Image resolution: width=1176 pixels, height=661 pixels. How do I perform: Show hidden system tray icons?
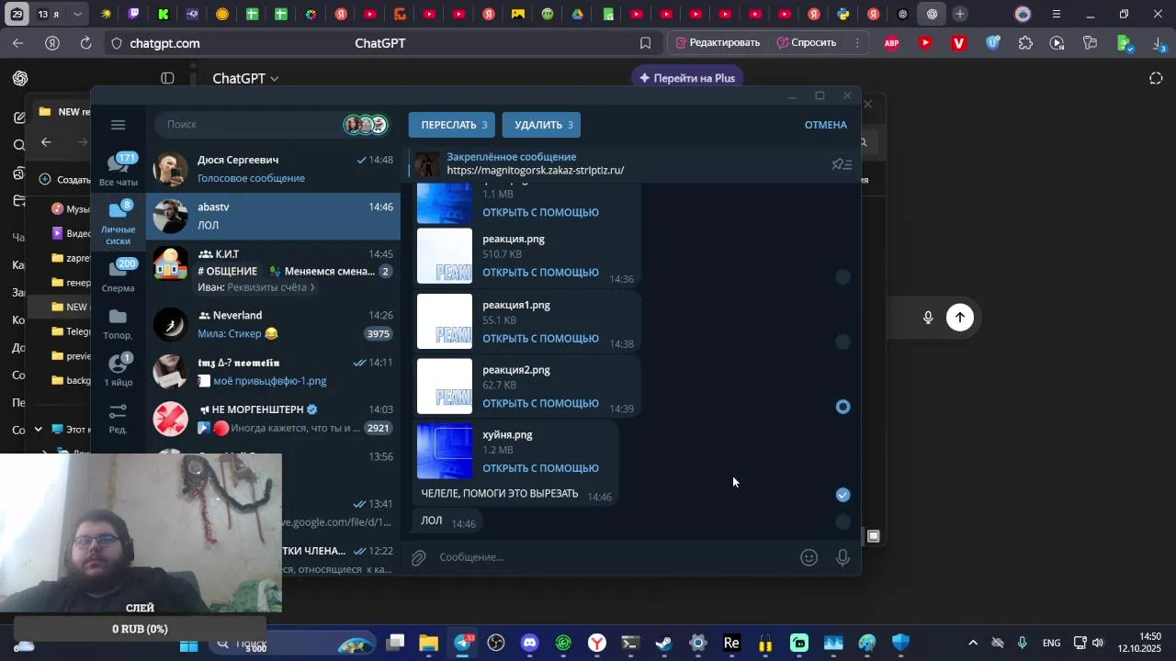973,644
